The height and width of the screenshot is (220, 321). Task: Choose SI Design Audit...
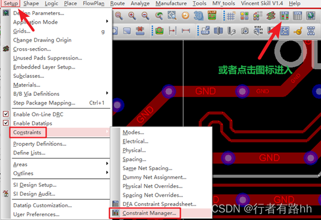(34, 194)
